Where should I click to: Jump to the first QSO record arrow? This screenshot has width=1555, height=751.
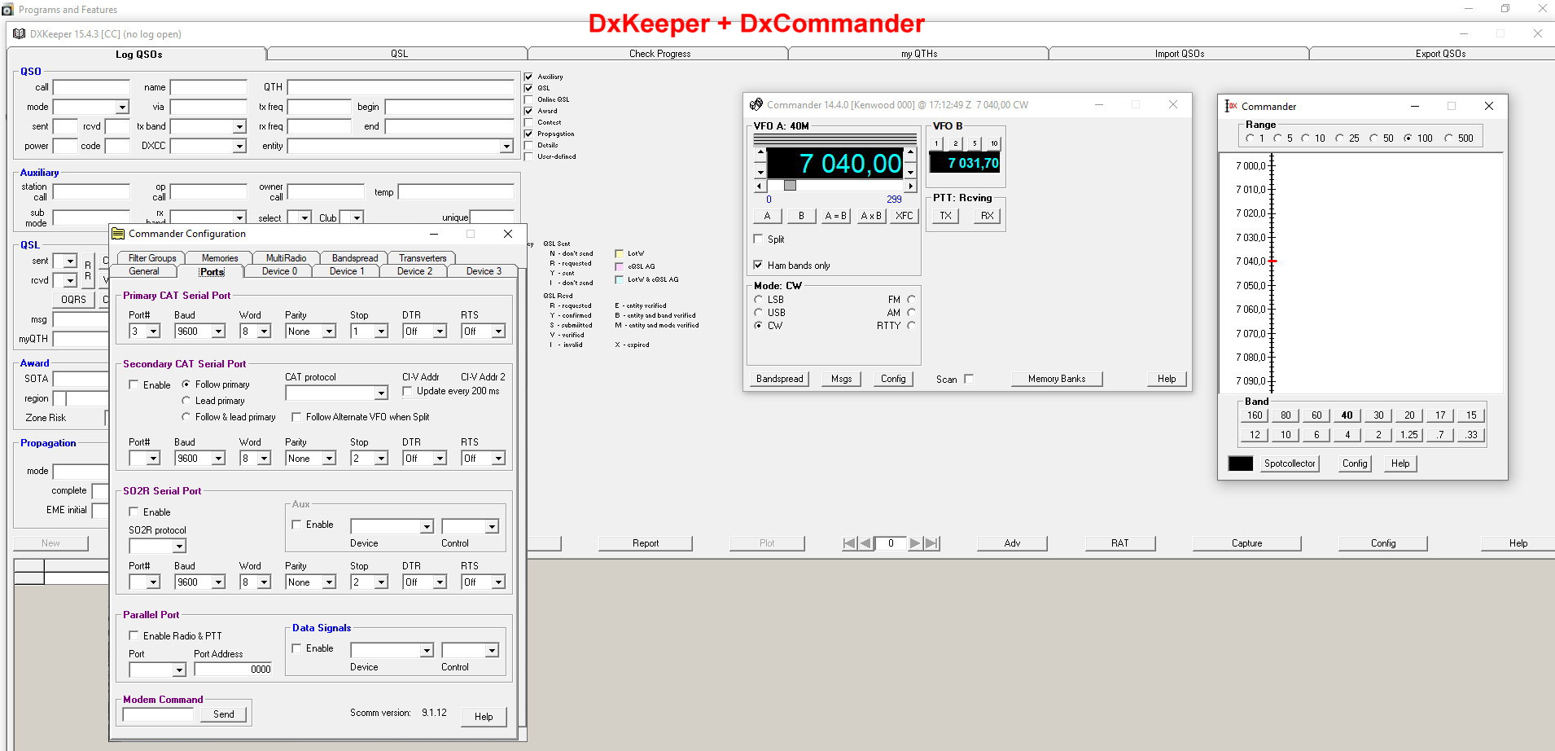tap(849, 543)
